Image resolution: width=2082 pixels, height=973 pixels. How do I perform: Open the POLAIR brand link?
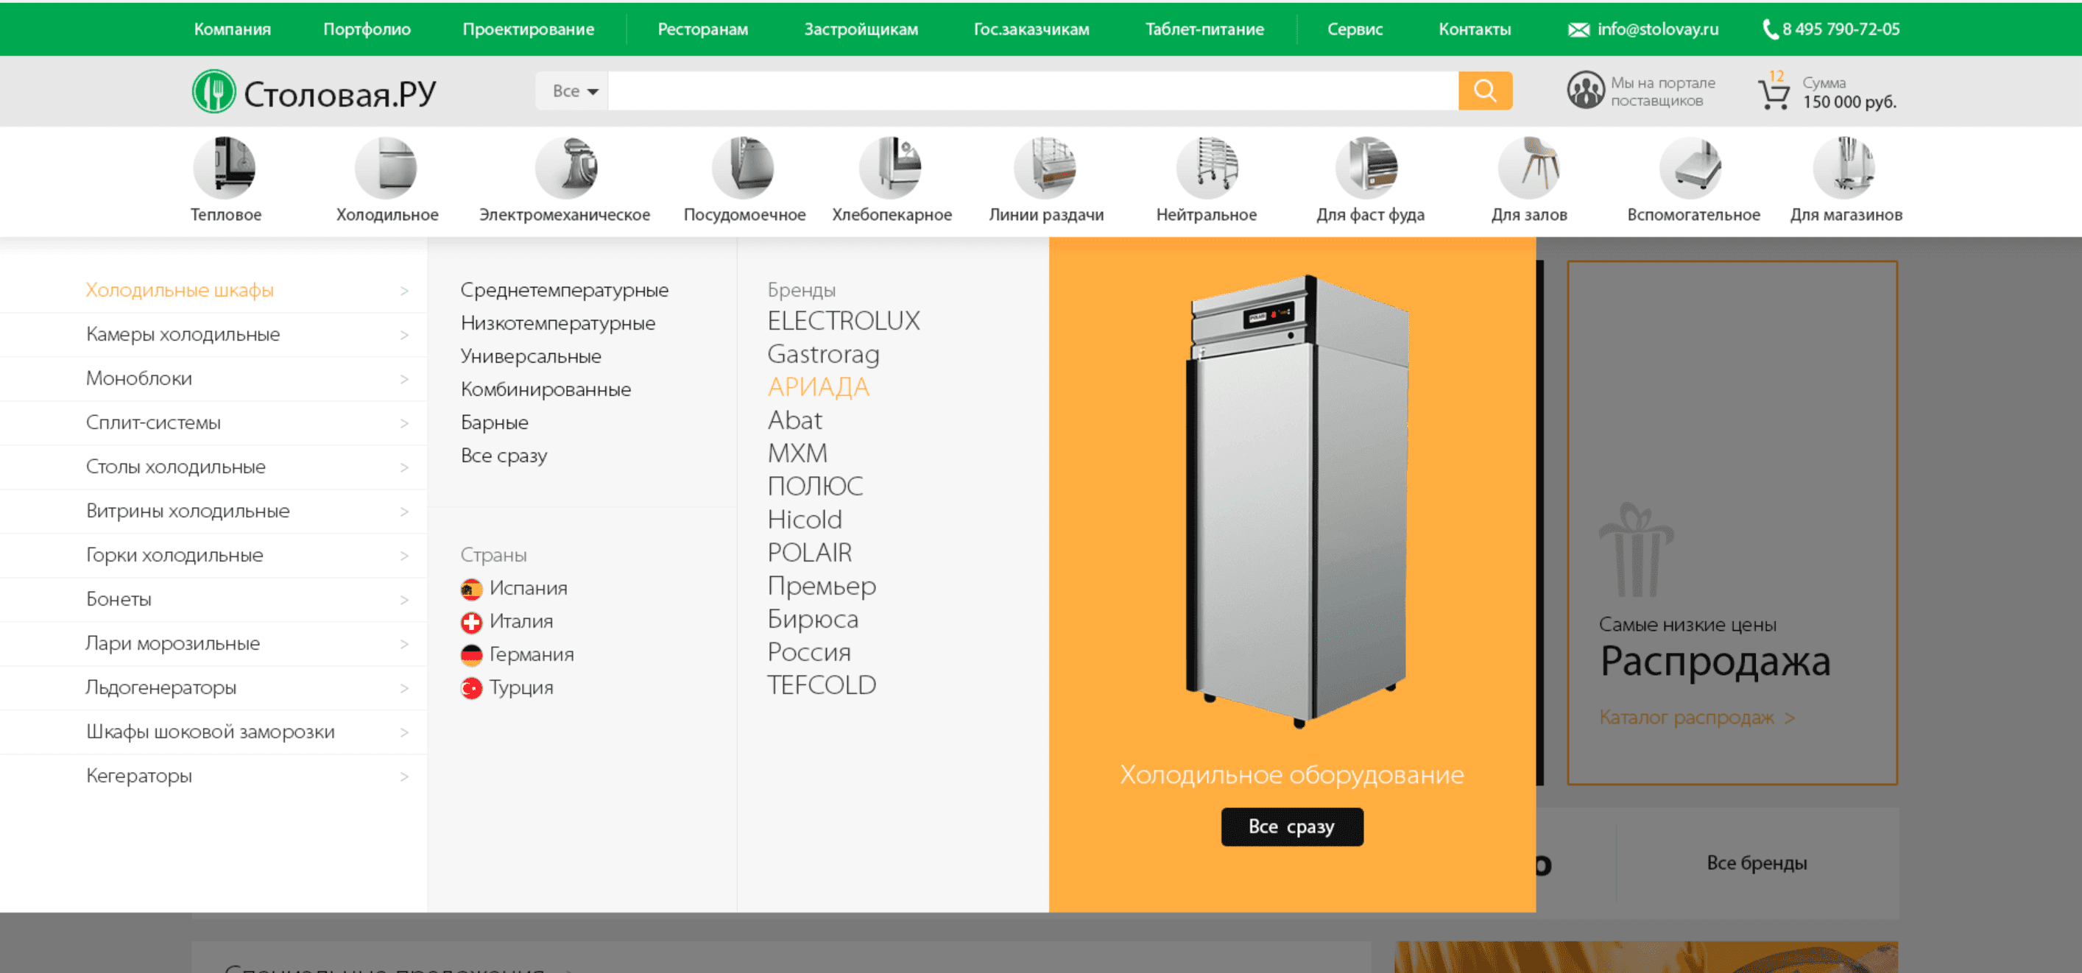[x=809, y=553]
